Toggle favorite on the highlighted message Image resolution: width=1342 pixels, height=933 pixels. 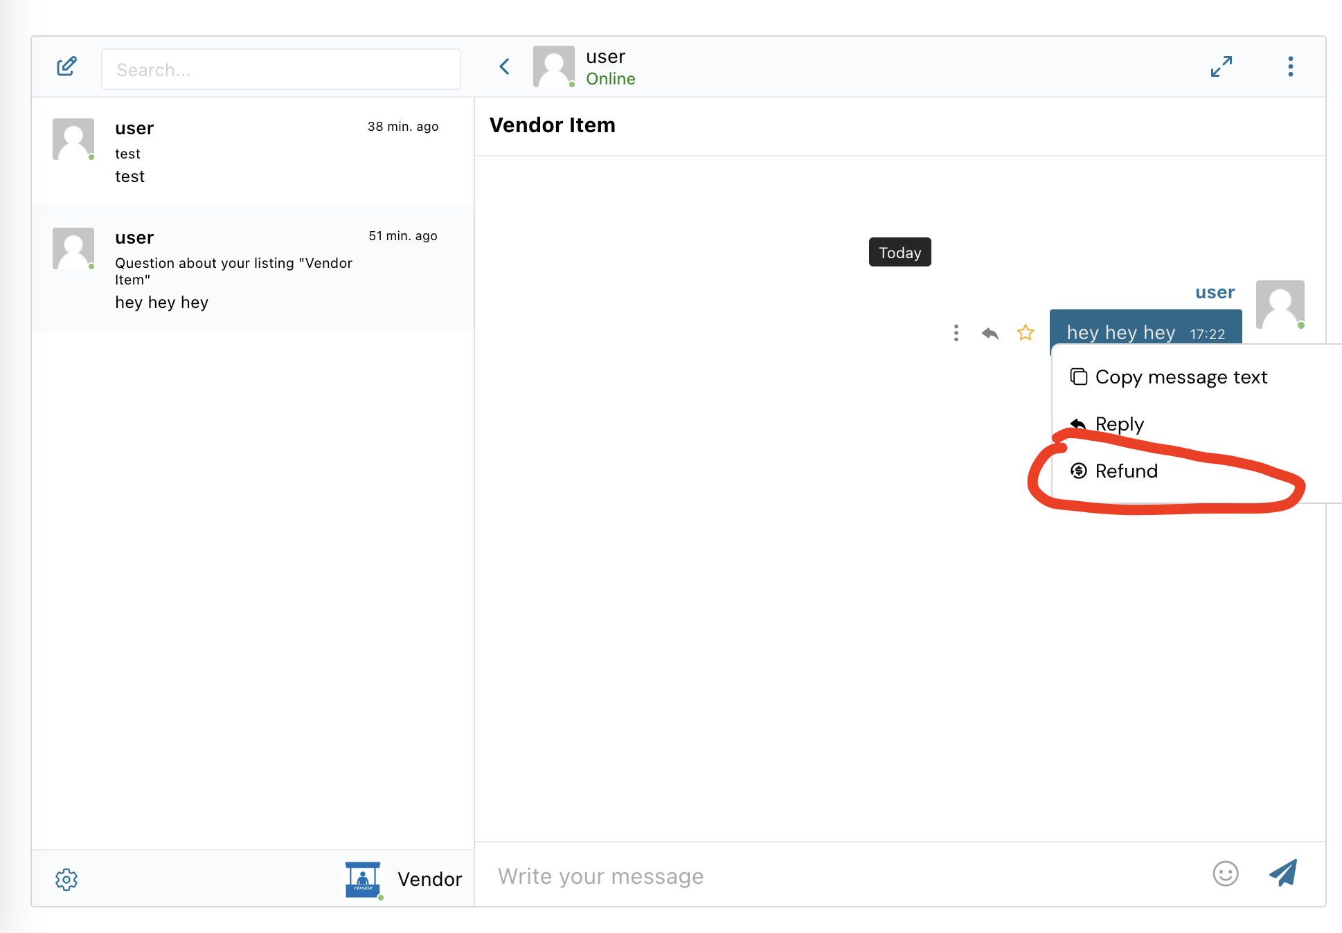[x=1026, y=333]
